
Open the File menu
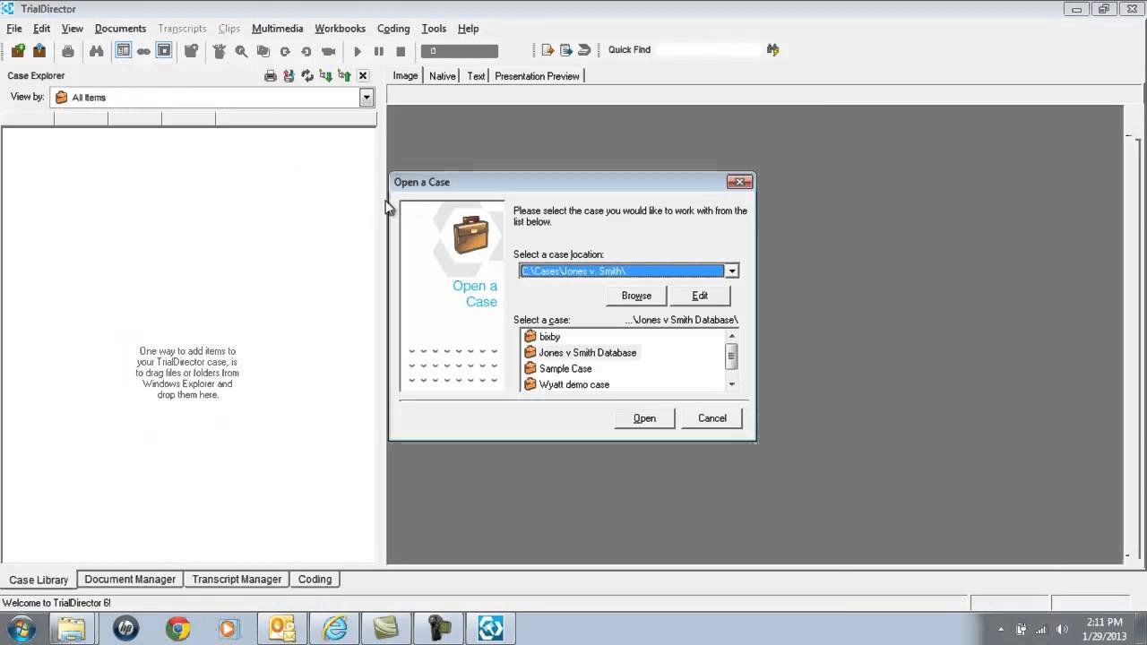(x=14, y=29)
